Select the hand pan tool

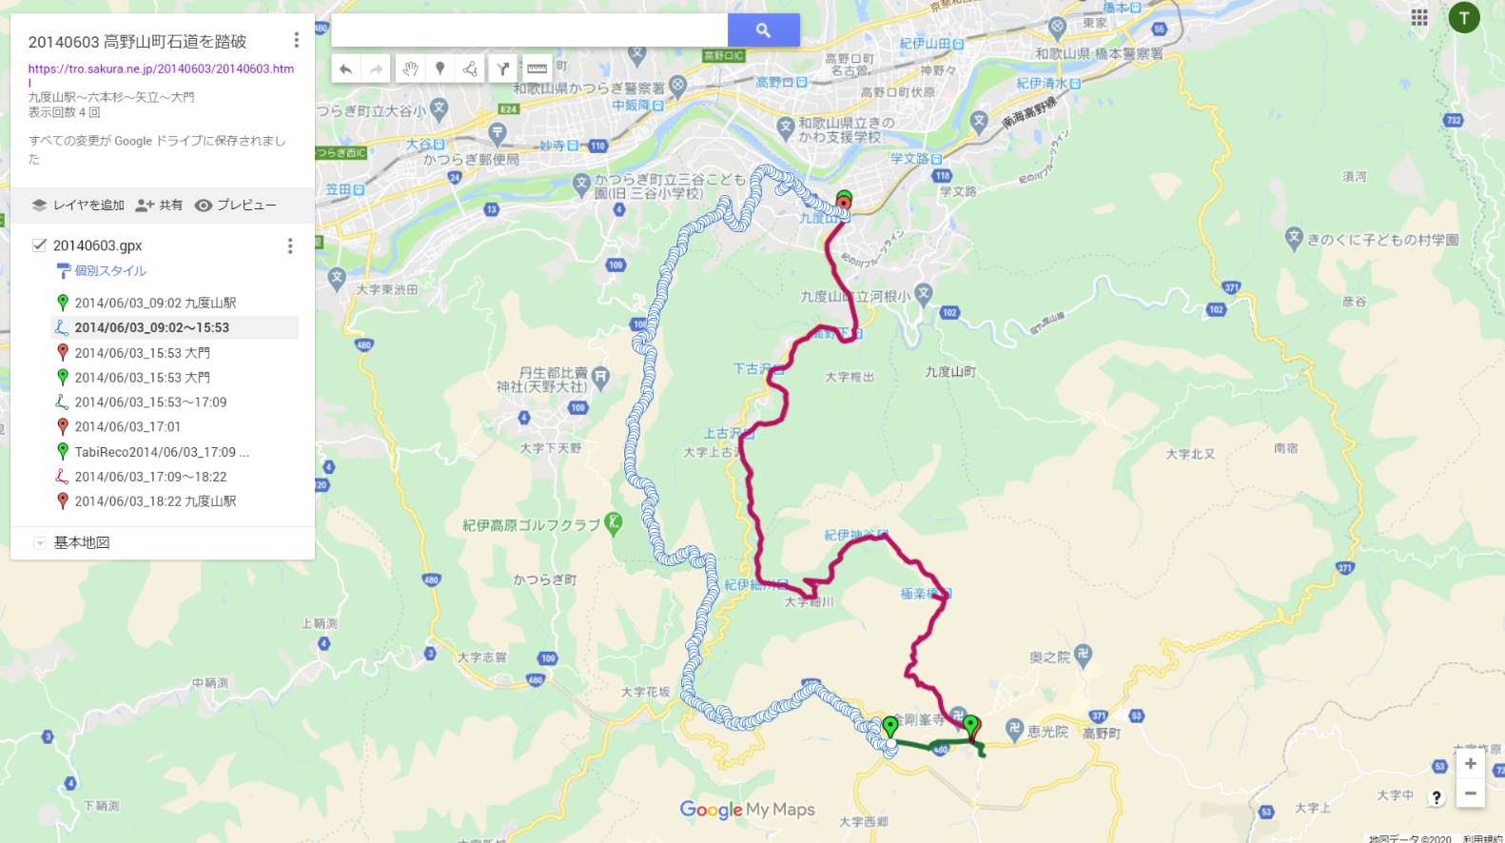[x=409, y=69]
